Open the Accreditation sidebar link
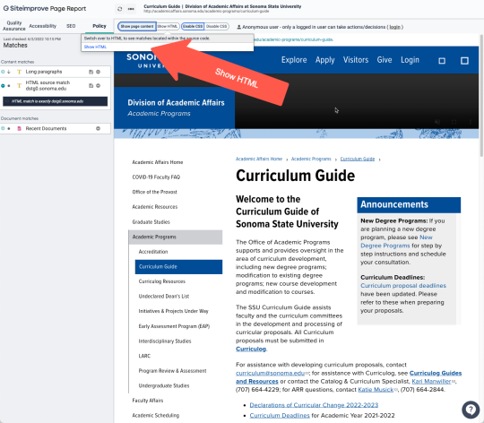Screen dimensions: 484x423 point(153,252)
